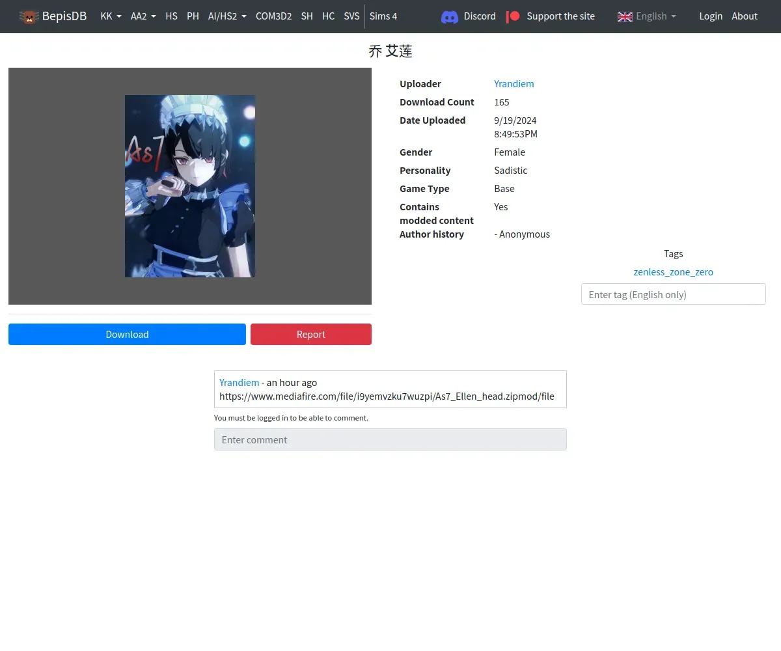Click the red Patreon support icon
The height and width of the screenshot is (651, 781).
[514, 16]
